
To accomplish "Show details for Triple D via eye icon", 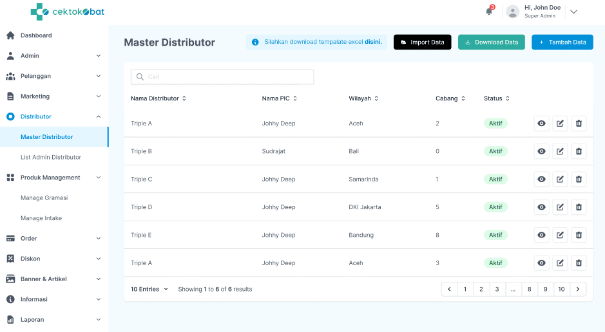I will pyautogui.click(x=541, y=207).
